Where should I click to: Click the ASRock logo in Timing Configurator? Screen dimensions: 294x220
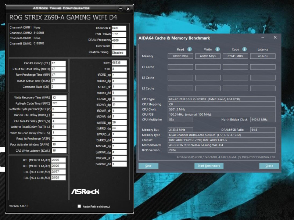[x=85, y=191]
